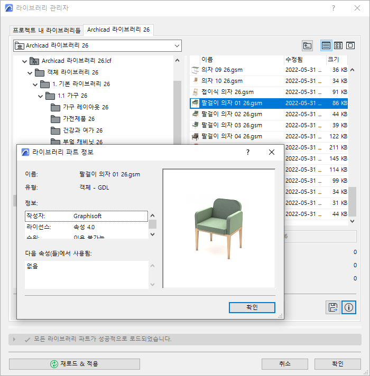Screen dimensions: 370x376
Task: Click the navigate-up folder icon
Action: [307, 45]
